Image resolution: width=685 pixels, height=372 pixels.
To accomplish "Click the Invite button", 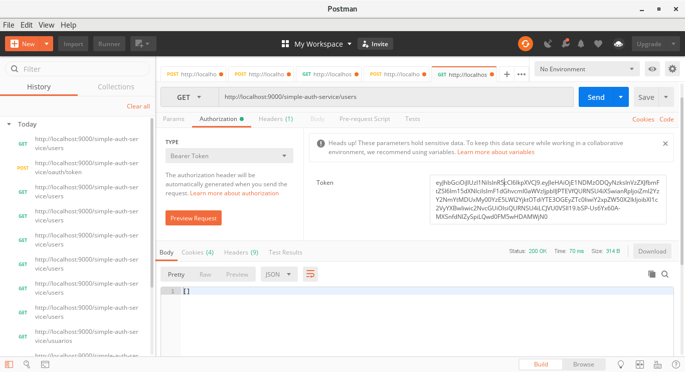I will click(375, 44).
